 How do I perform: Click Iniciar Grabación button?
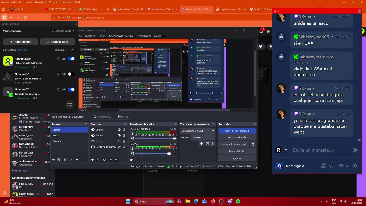237,138
